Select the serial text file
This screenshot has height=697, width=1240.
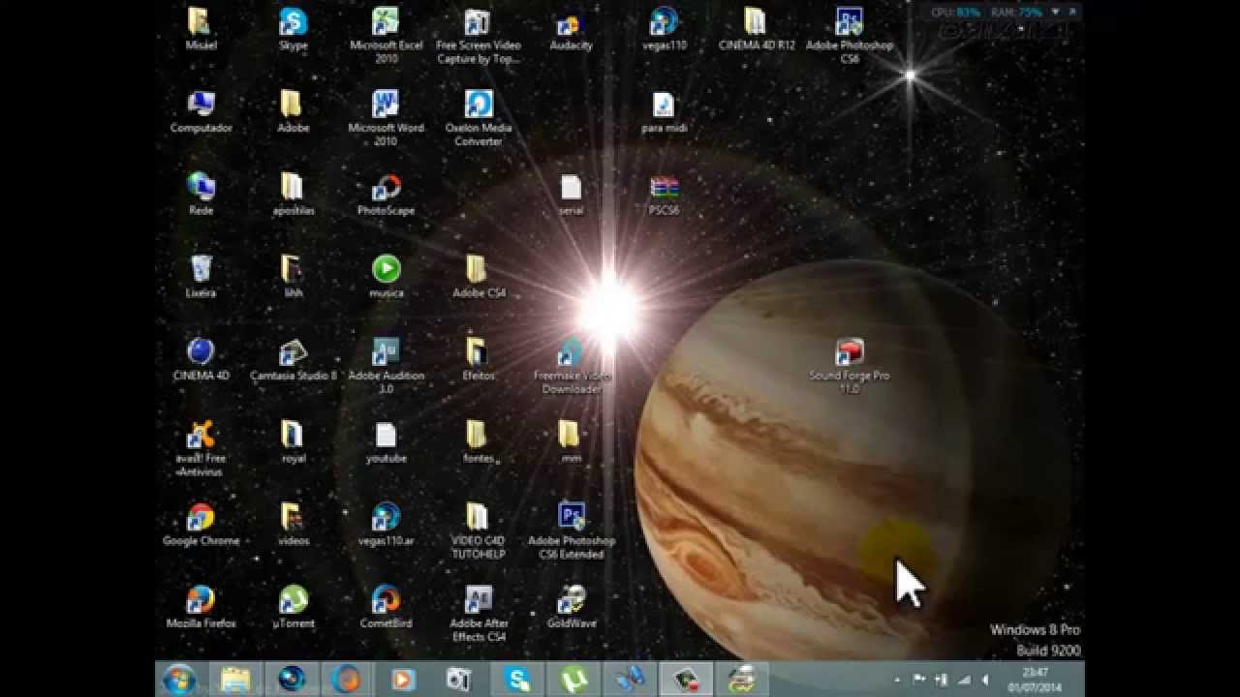(571, 194)
